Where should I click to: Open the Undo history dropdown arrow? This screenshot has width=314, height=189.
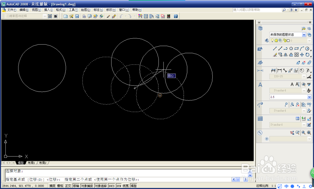click(126, 16)
